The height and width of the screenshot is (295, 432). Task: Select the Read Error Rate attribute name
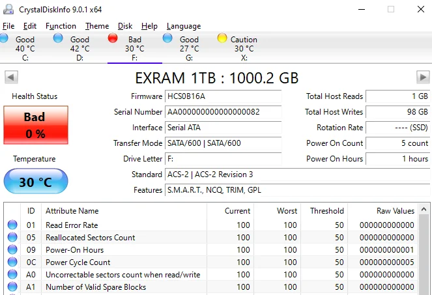pyautogui.click(x=72, y=225)
